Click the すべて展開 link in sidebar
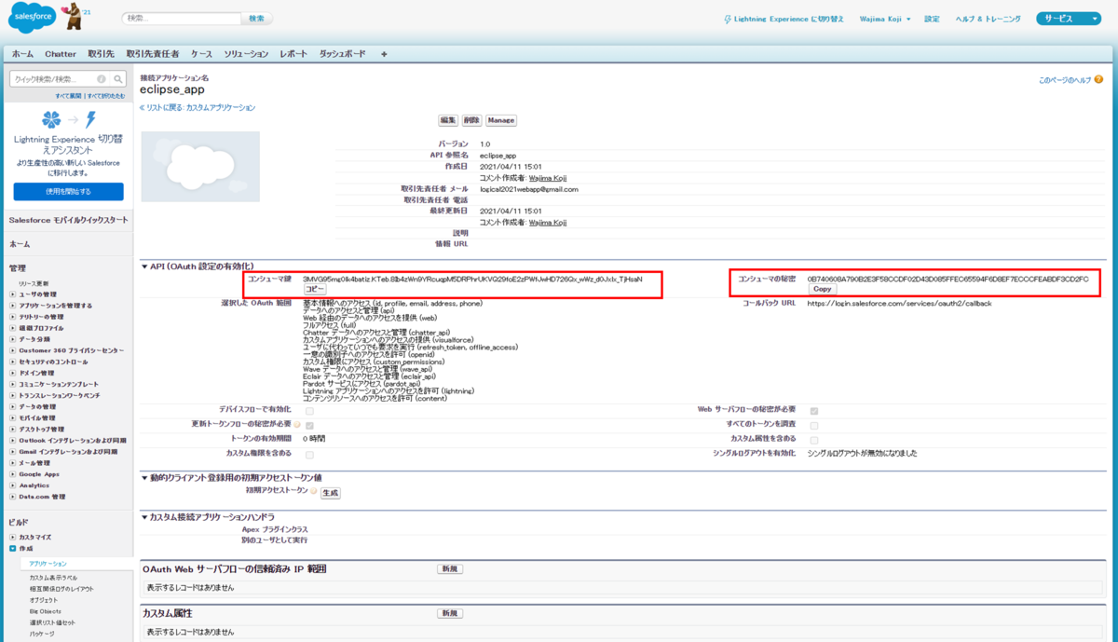Image resolution: width=1118 pixels, height=642 pixels. pyautogui.click(x=68, y=96)
